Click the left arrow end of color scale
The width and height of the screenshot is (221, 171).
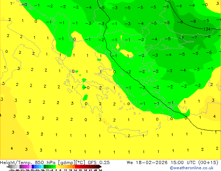8,166
